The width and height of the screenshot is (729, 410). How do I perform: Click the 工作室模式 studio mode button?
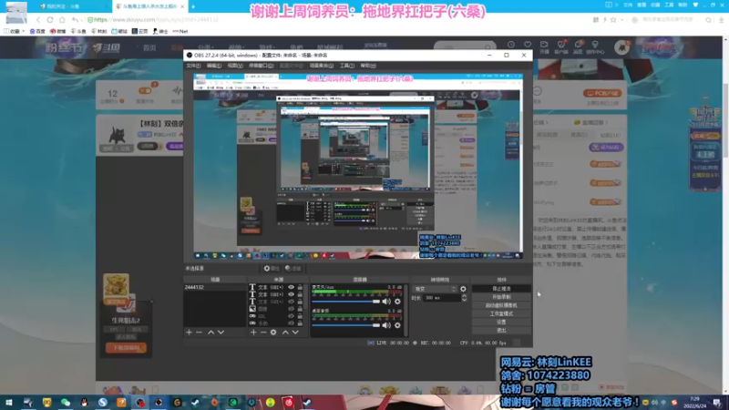point(501,313)
